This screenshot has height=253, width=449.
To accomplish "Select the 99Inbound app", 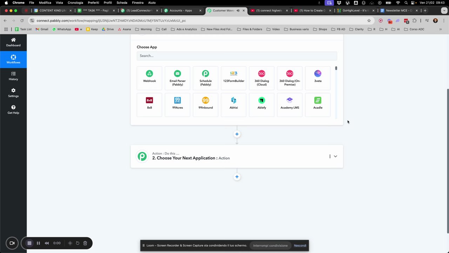I will (x=206, y=105).
